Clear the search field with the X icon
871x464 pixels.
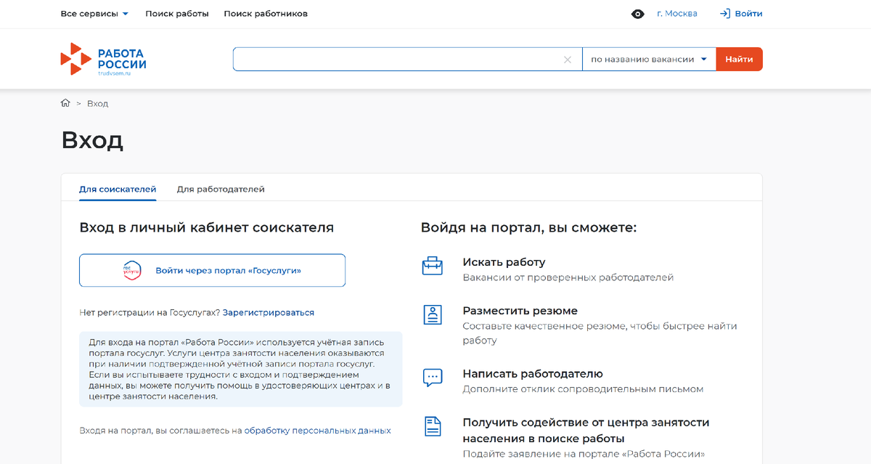pyautogui.click(x=568, y=60)
